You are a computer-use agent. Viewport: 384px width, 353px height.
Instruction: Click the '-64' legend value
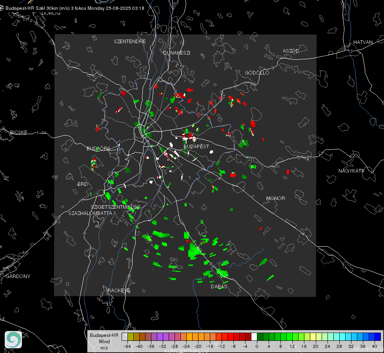tap(127, 346)
